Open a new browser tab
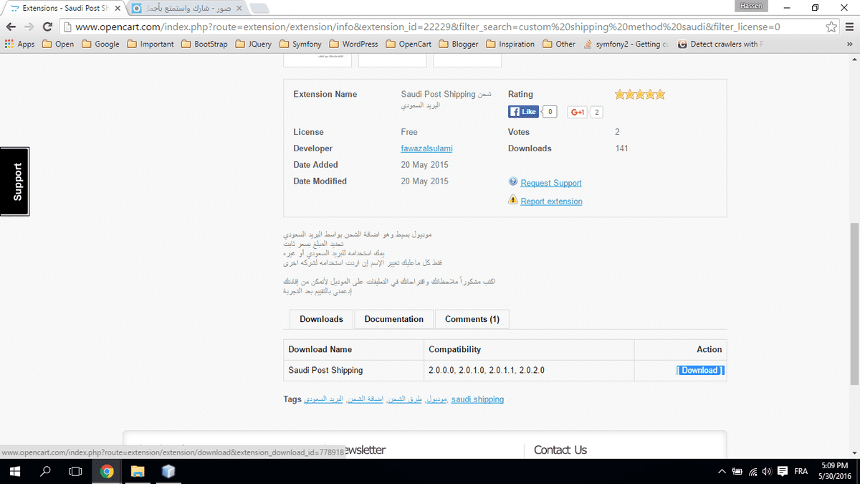Viewport: 860px width, 484px height. click(259, 9)
